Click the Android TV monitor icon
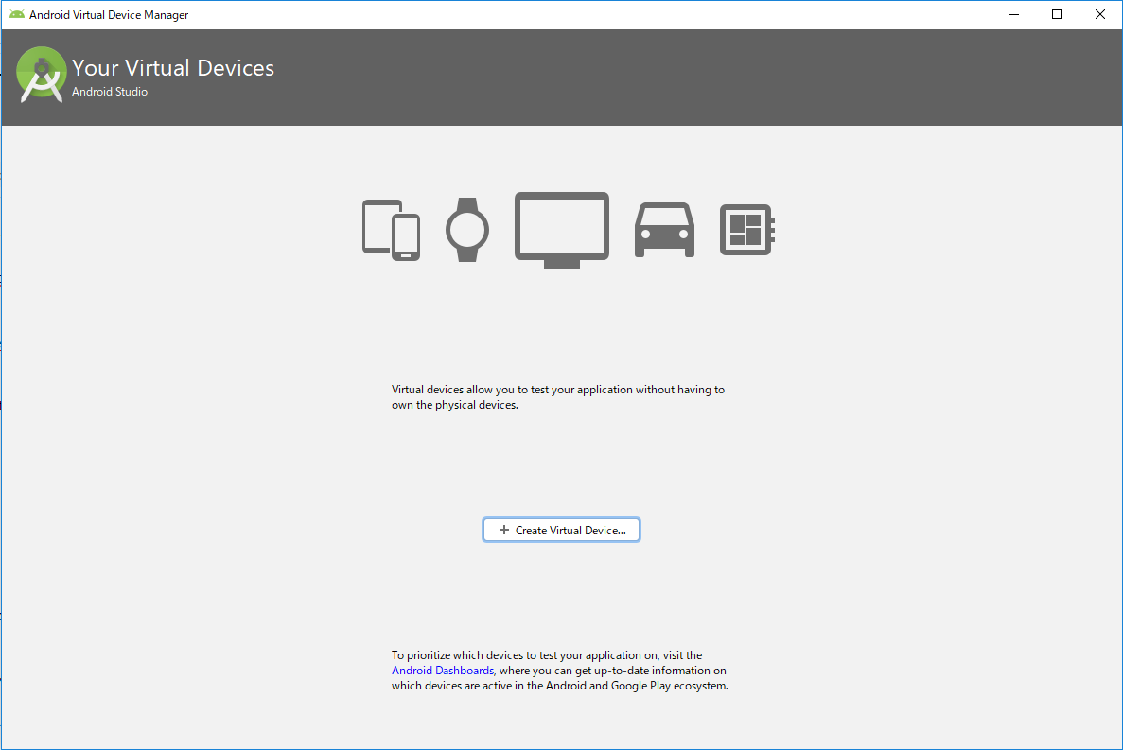 562,230
